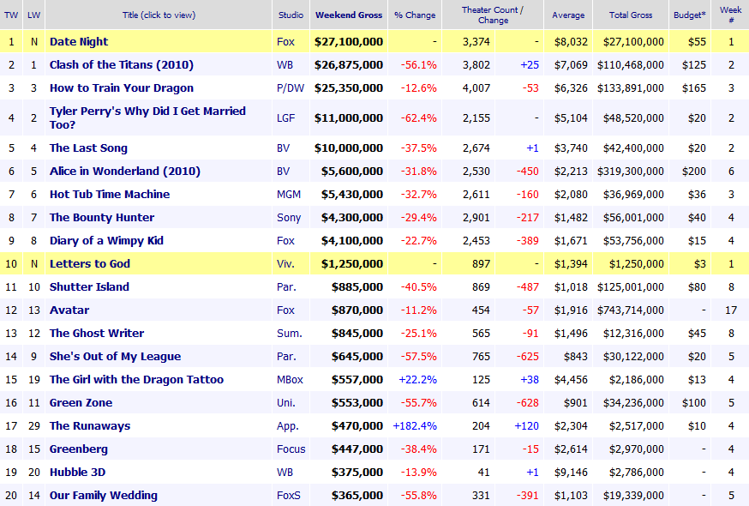Open the Green Zone link
The image size is (749, 506).
(81, 403)
